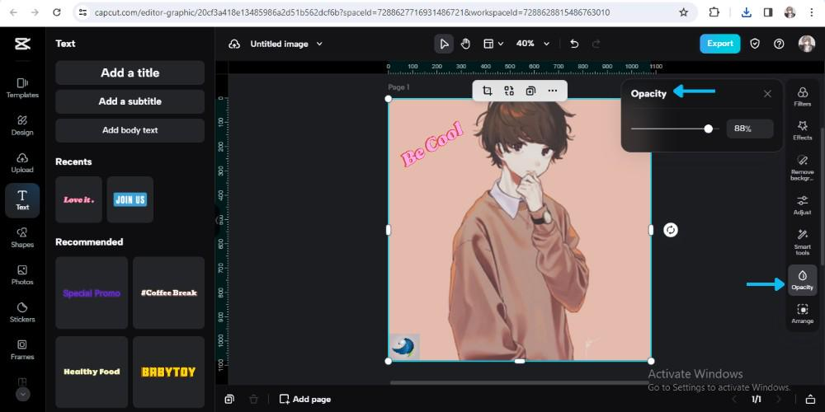Click the rotate handle beside the image
The width and height of the screenshot is (825, 412).
tap(670, 230)
